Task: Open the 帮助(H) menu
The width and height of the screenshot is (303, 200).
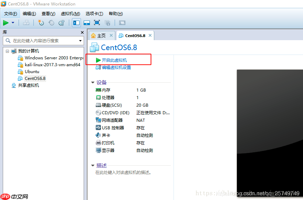Action: pos(116,14)
